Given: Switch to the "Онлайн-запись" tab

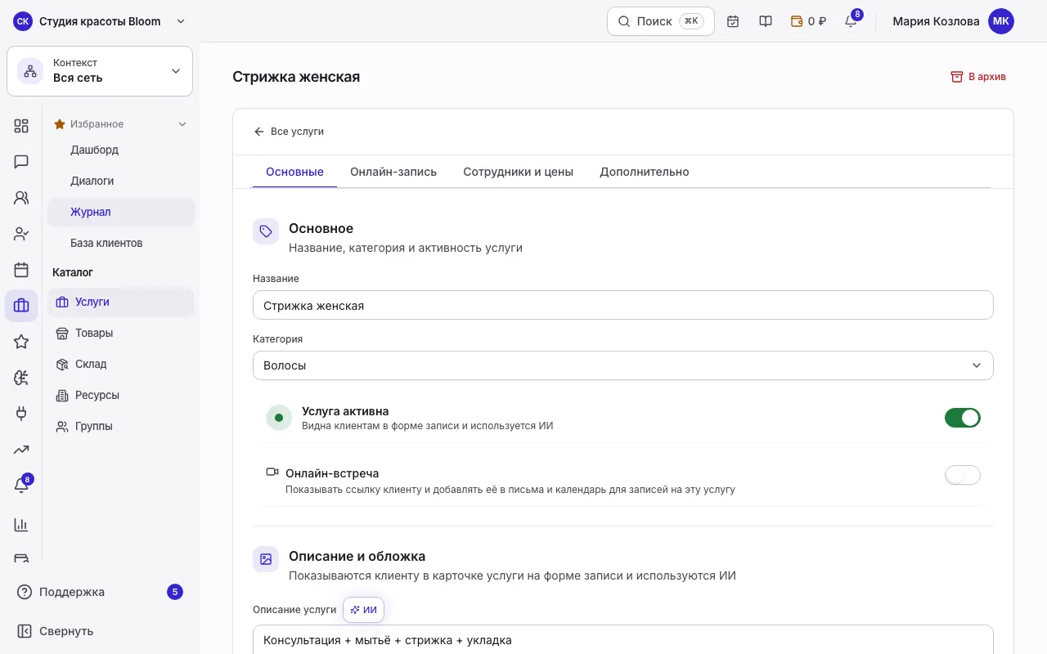Looking at the screenshot, I should point(393,172).
